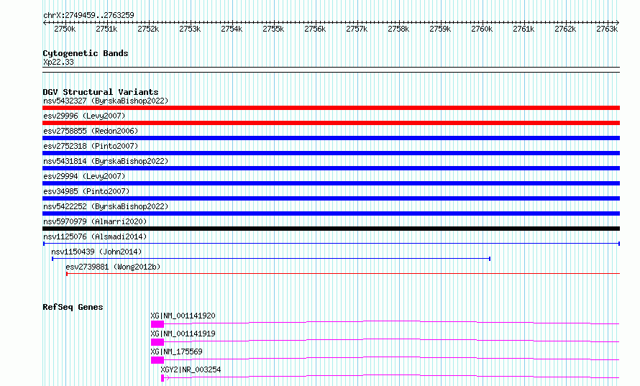This screenshot has width=640, height=386.
Task: Open the nsv5422252 (ByrskaBishop2022) label
Action: [x=106, y=206]
